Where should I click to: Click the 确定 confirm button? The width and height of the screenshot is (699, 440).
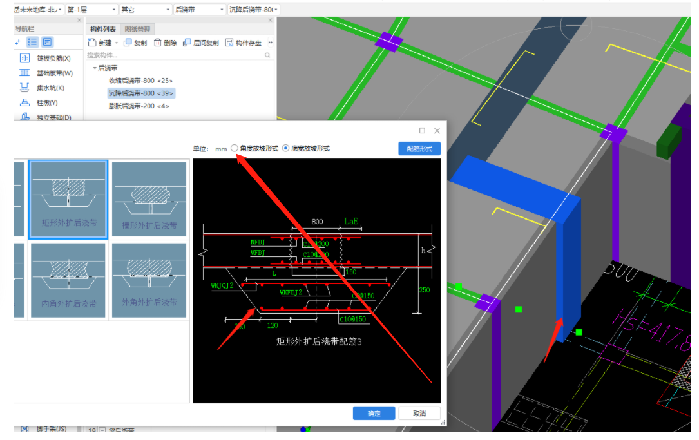pyautogui.click(x=374, y=413)
